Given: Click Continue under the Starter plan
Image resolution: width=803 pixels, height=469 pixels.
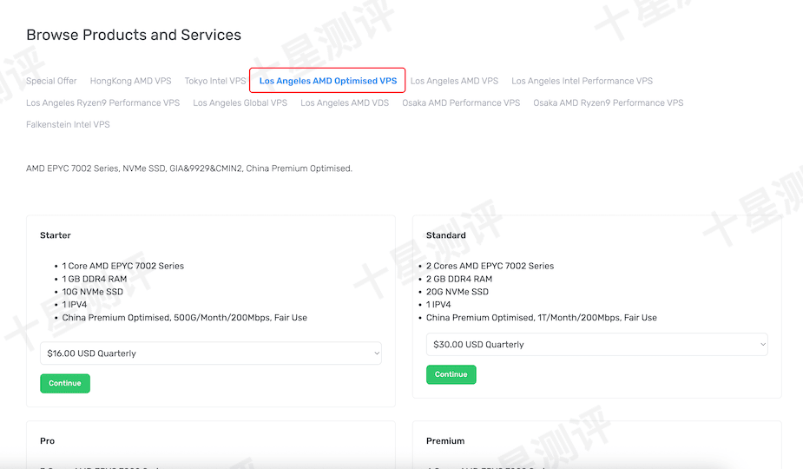Looking at the screenshot, I should tap(64, 383).
